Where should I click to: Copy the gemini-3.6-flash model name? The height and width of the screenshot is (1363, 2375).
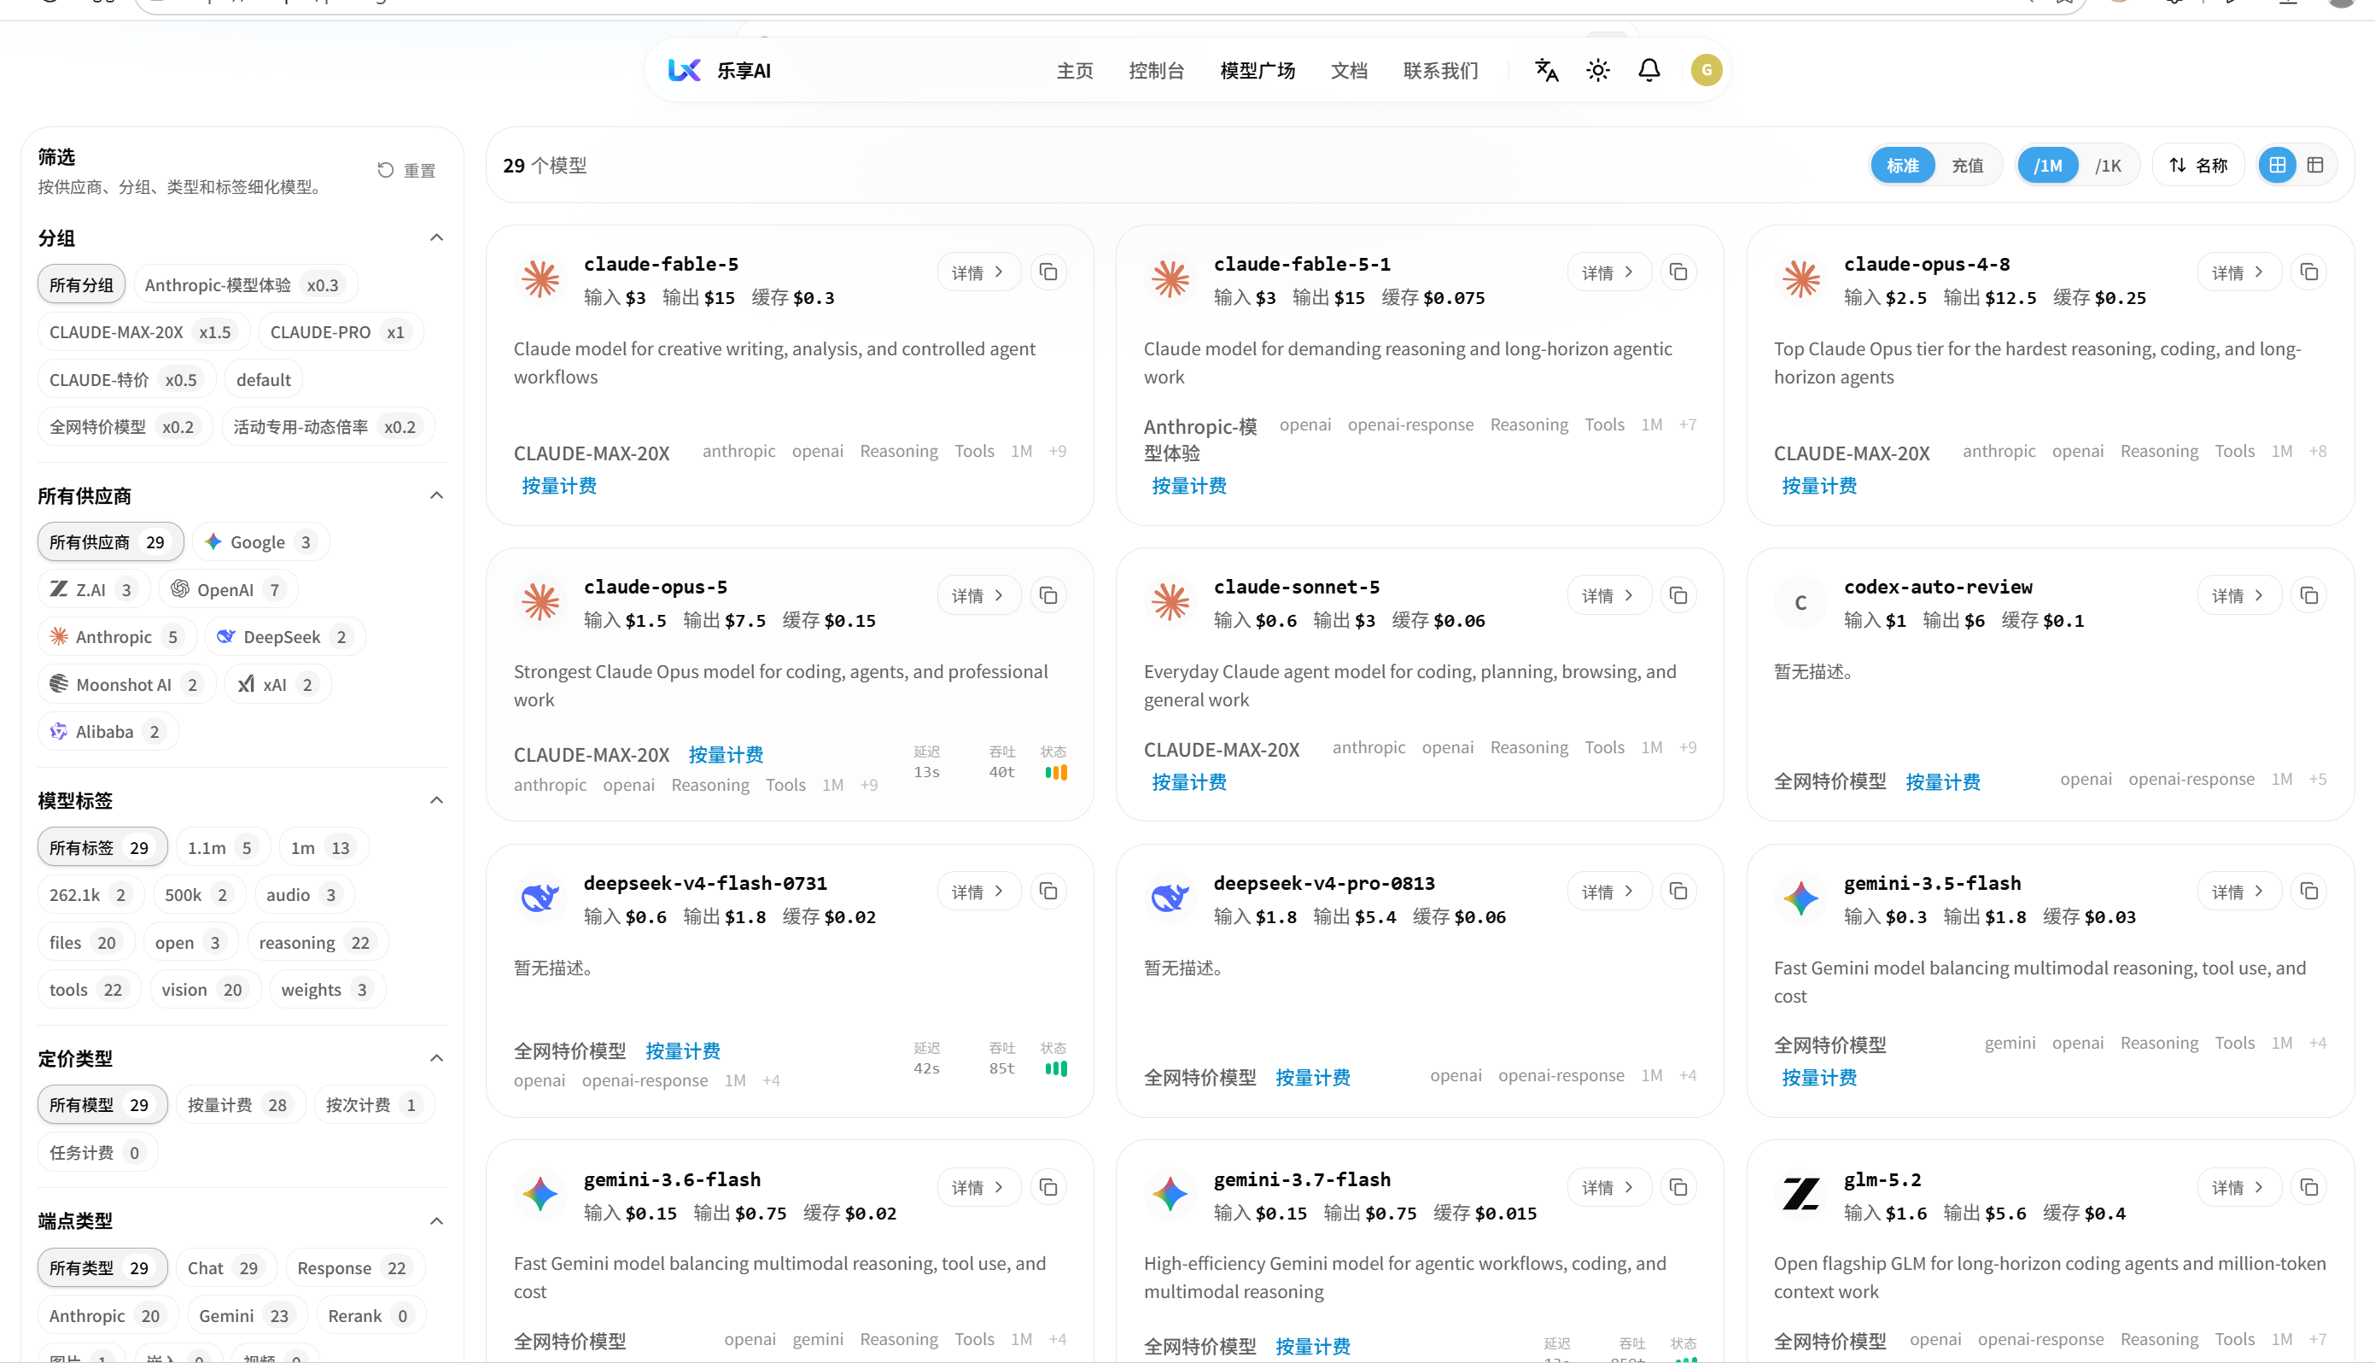click(1048, 1187)
